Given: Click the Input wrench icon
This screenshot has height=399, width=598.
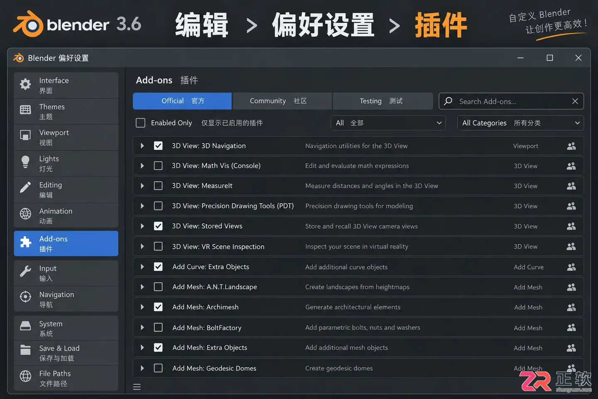Looking at the screenshot, I should tap(25, 271).
